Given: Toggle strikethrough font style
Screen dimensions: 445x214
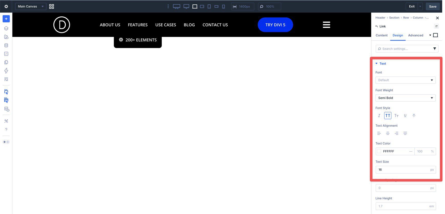Looking at the screenshot, I should tap(414, 116).
